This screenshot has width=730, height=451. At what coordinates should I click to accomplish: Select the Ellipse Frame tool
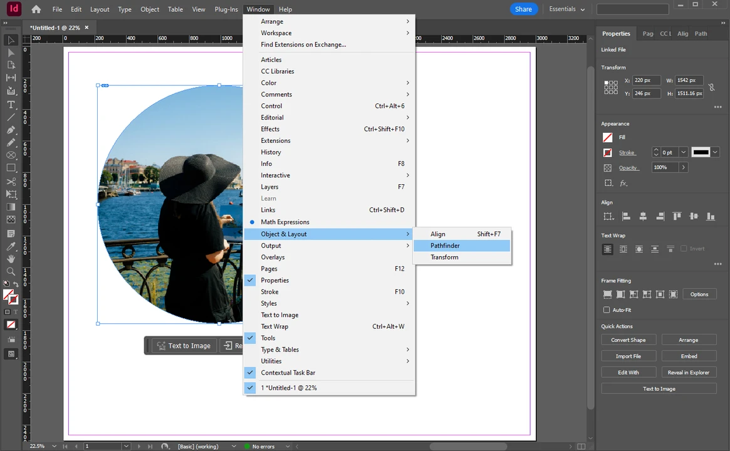tap(11, 155)
